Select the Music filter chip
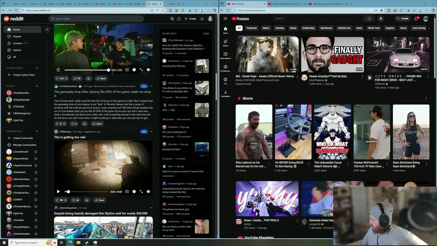Image resolution: width=437 pixels, height=246 pixels. (x=266, y=28)
